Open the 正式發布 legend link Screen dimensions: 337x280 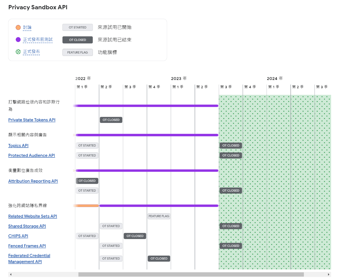pyautogui.click(x=31, y=52)
